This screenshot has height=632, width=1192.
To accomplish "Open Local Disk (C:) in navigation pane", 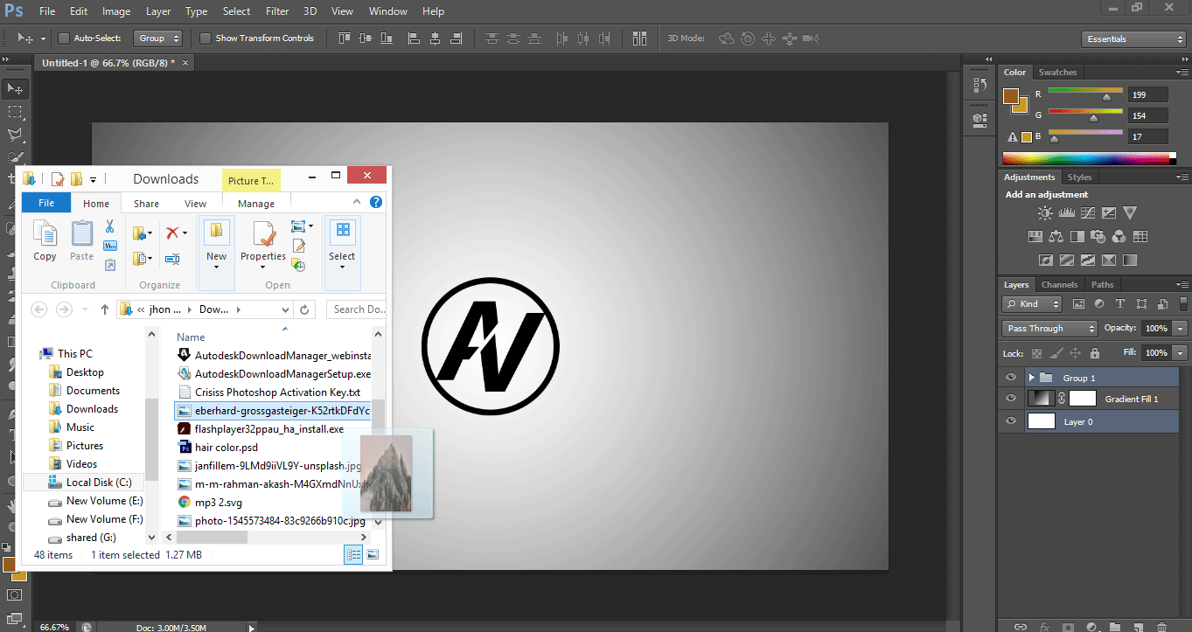I will (x=98, y=483).
